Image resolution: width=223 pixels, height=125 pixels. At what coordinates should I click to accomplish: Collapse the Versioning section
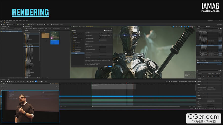click(86, 54)
